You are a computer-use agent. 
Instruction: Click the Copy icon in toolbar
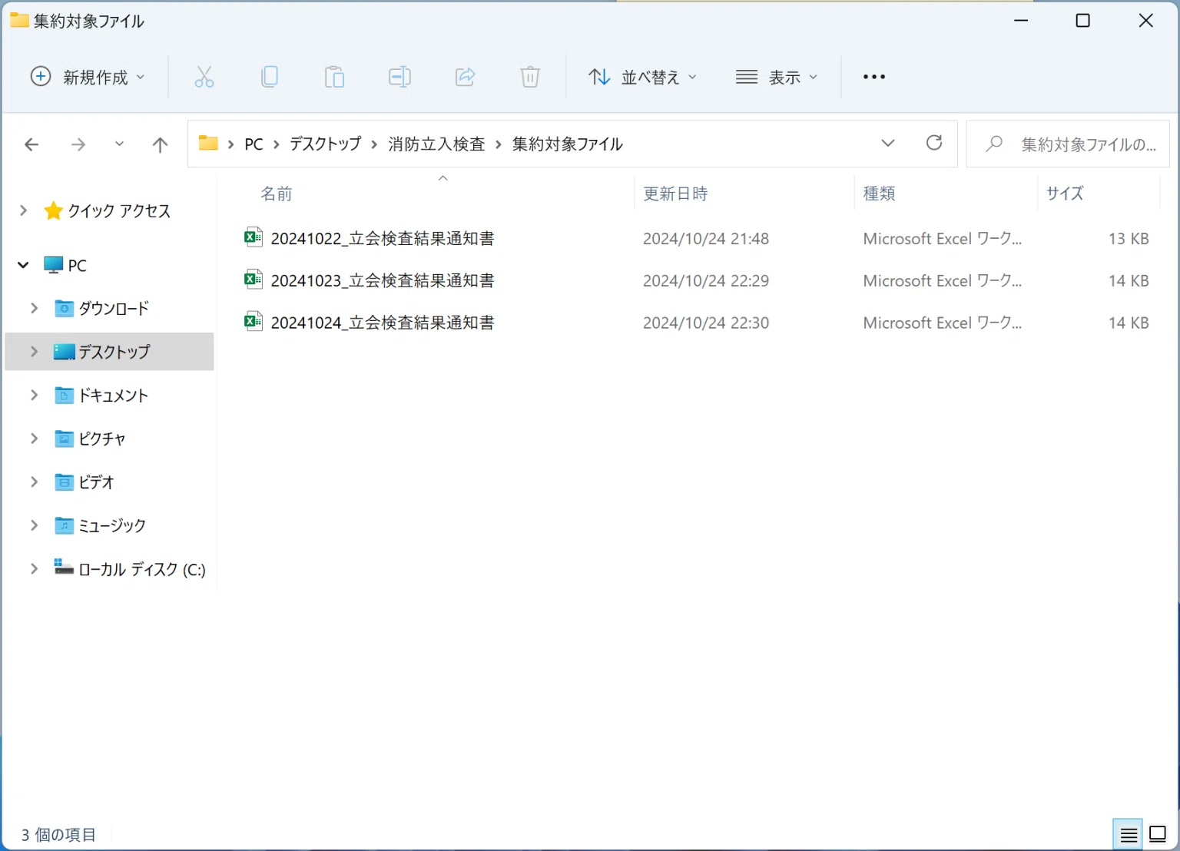[269, 77]
